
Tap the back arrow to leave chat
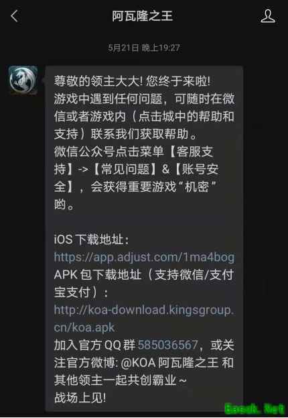14,16
